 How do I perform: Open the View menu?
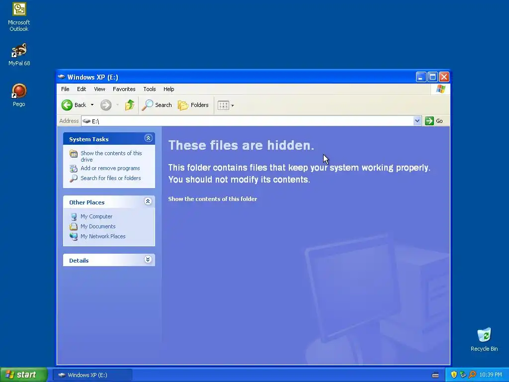pyautogui.click(x=99, y=89)
